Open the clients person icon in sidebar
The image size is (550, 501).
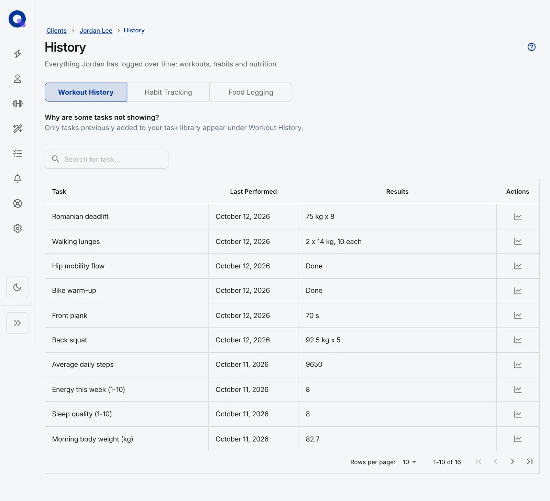click(18, 79)
